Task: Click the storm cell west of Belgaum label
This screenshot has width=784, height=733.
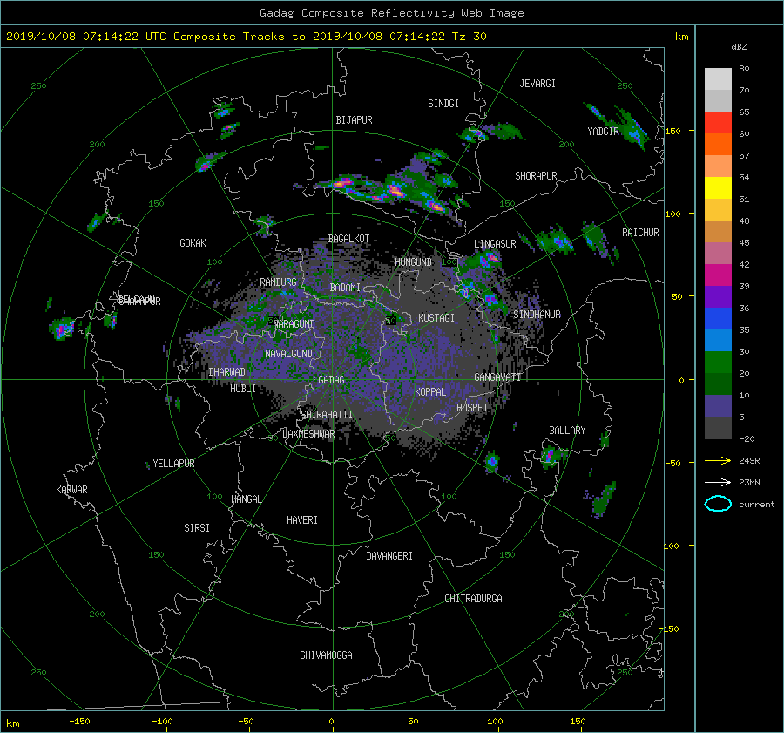Action: click(62, 329)
